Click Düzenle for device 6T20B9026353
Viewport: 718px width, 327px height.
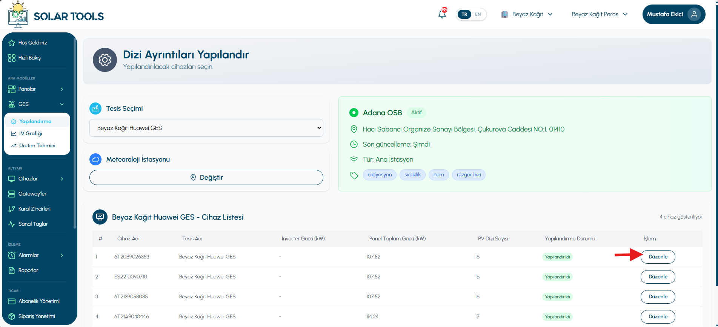pyautogui.click(x=658, y=257)
